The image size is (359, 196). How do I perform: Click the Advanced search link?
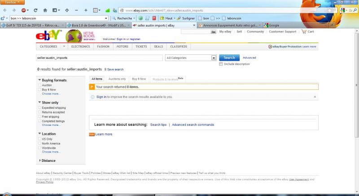point(250,58)
